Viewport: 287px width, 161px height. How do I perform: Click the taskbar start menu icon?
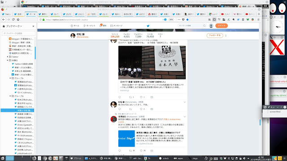[x=3, y=158]
